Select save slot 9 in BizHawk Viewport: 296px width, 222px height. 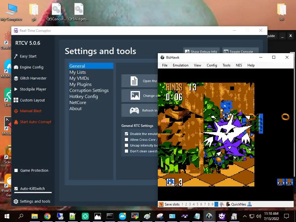(x=212, y=204)
